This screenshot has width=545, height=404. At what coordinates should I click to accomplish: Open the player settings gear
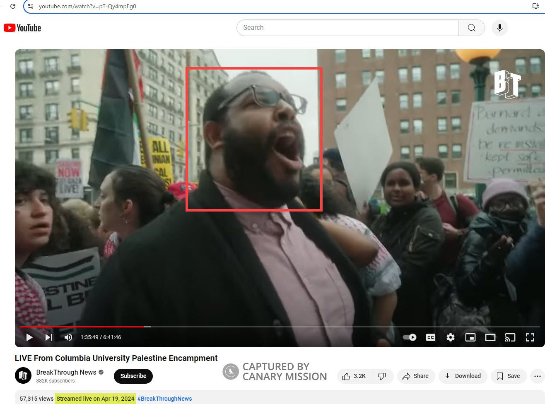450,337
